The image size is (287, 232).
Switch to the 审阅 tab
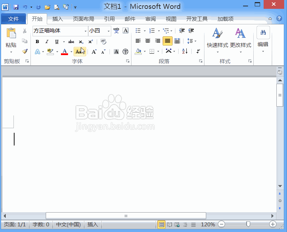click(x=151, y=19)
